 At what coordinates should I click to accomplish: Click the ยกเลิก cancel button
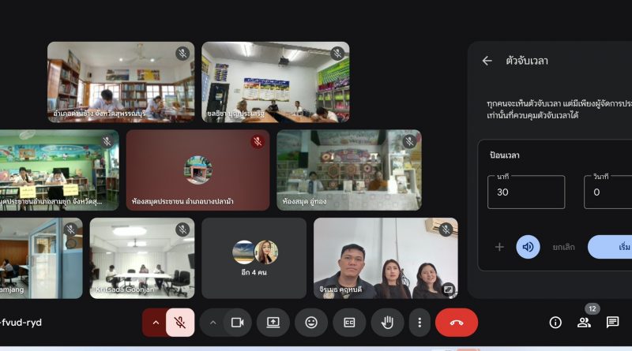pos(563,247)
